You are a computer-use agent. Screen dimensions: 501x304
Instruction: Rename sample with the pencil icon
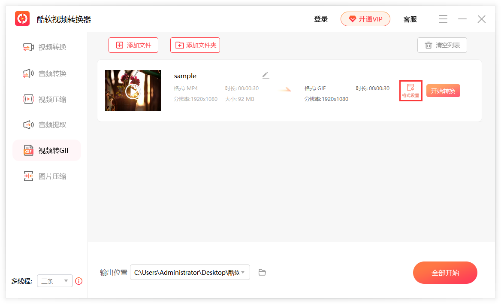pos(266,75)
